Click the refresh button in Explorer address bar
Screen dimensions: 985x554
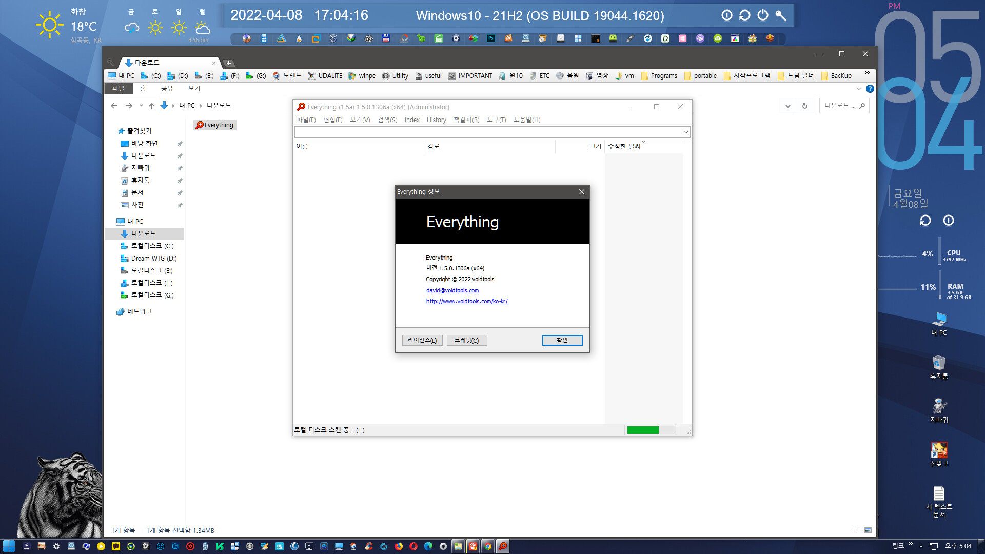click(804, 106)
